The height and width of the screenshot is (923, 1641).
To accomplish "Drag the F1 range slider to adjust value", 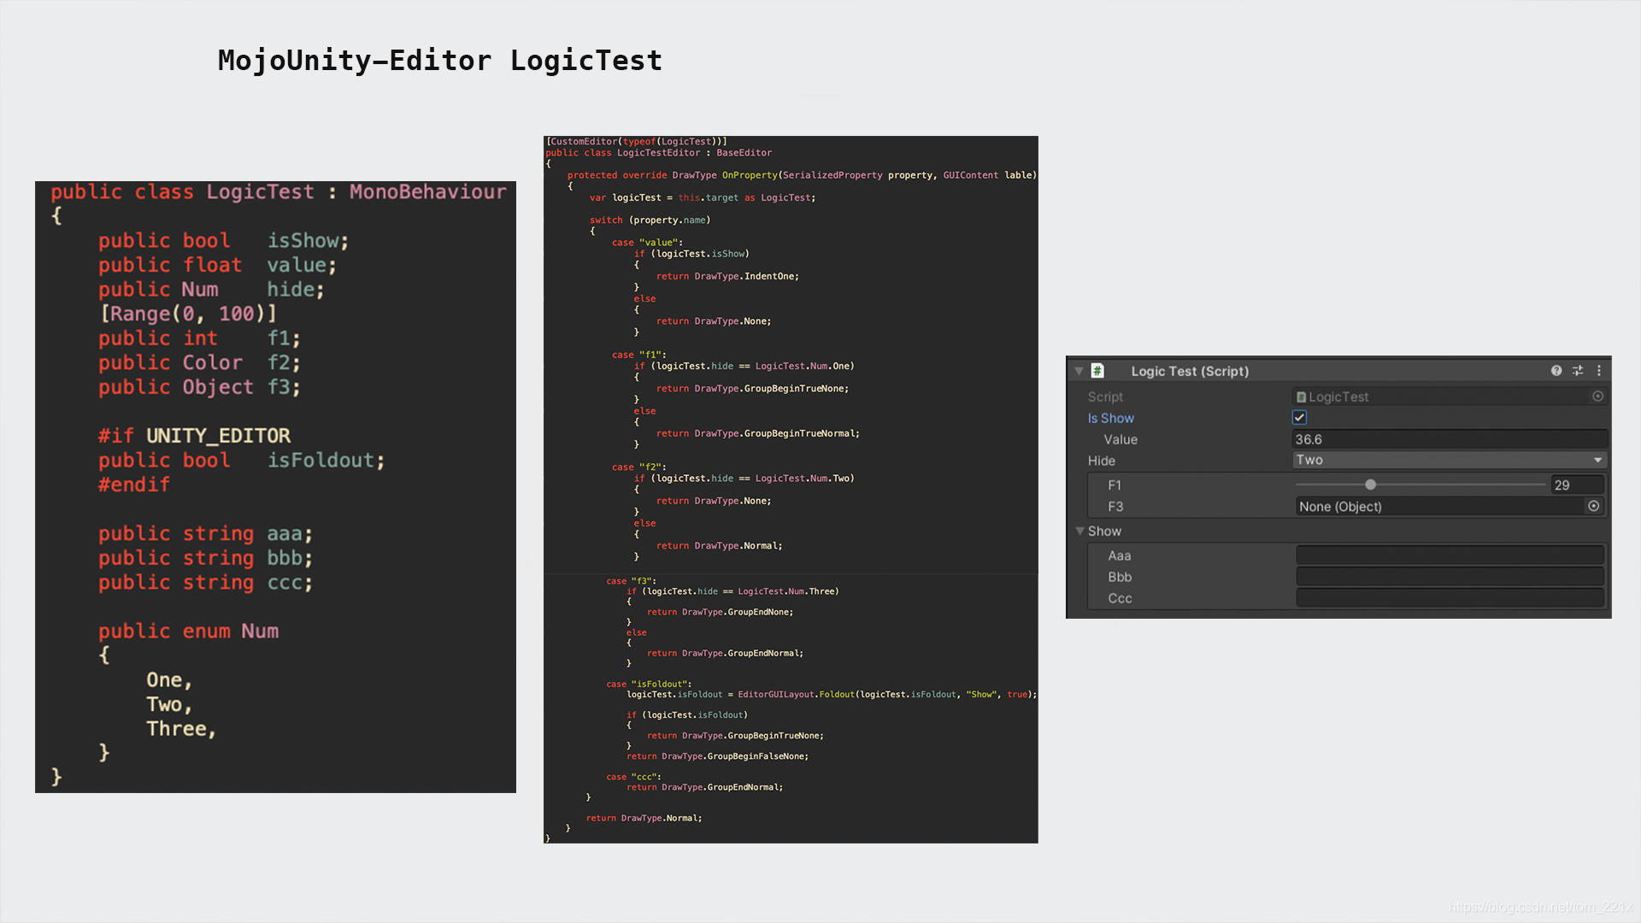I will coord(1371,485).
